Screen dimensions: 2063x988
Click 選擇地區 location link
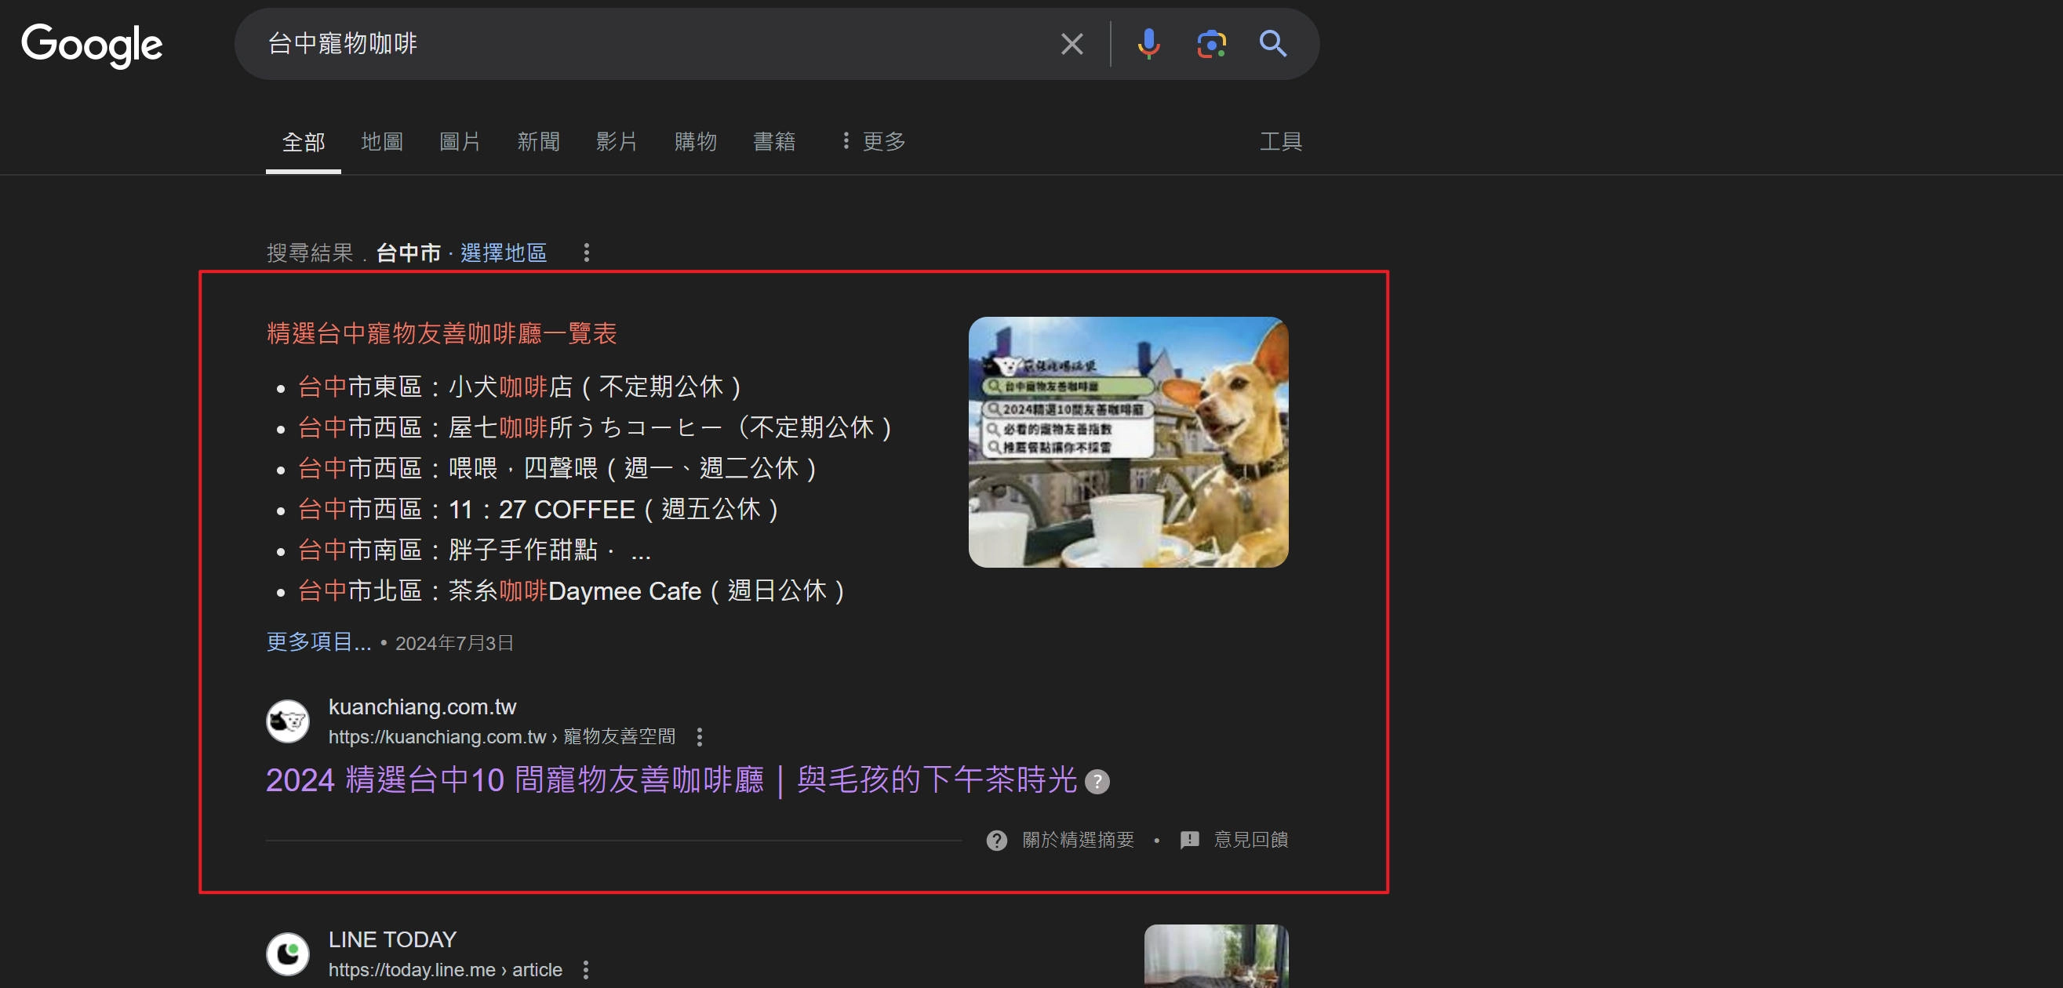(x=503, y=253)
